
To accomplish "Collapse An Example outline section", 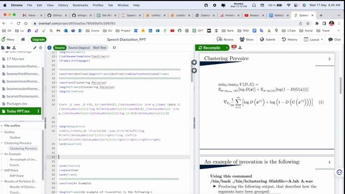I will 2,154.
